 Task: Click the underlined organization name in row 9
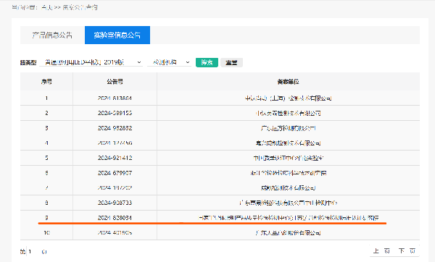coord(289,218)
